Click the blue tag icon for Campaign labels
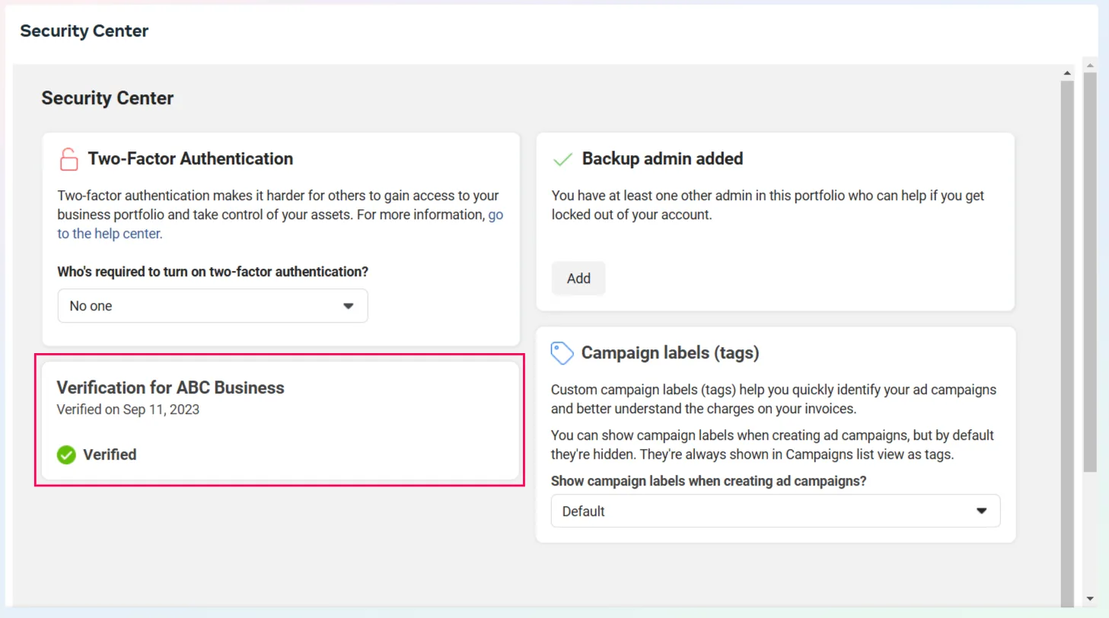 [562, 353]
